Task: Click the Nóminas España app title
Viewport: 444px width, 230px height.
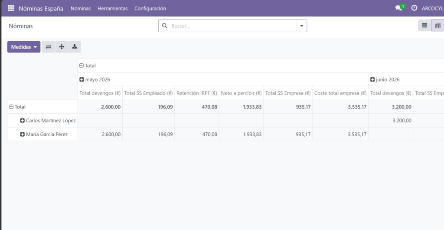Action: [41, 9]
